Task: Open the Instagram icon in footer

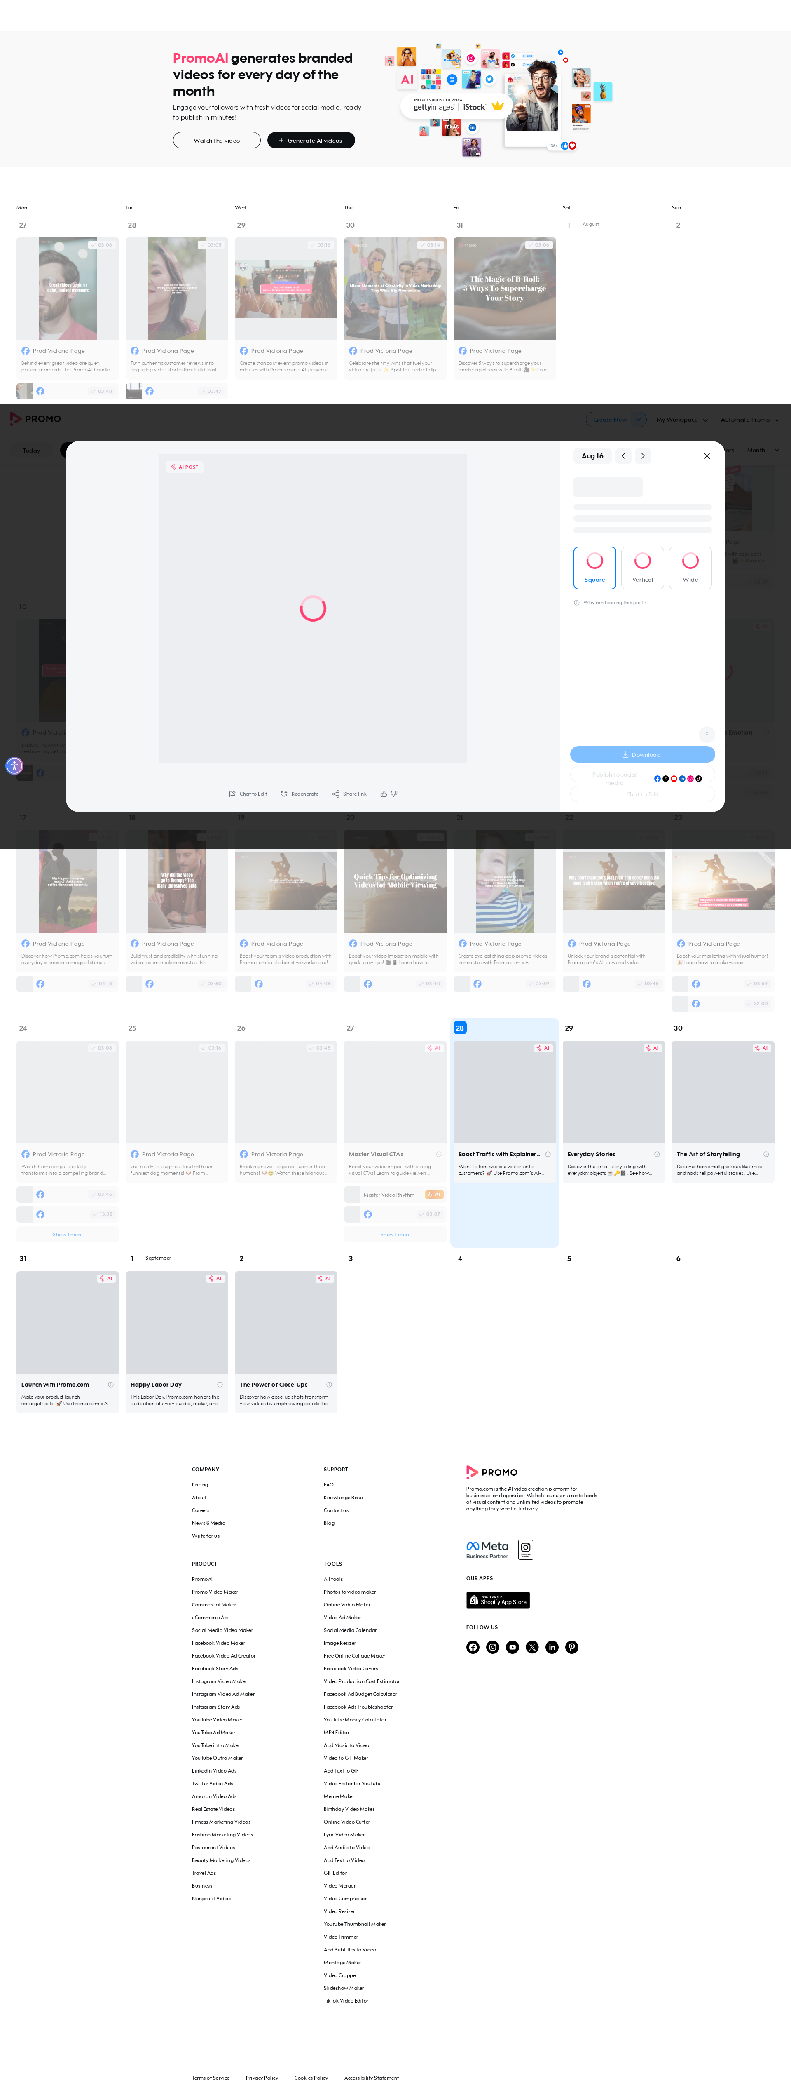Action: 492,1647
